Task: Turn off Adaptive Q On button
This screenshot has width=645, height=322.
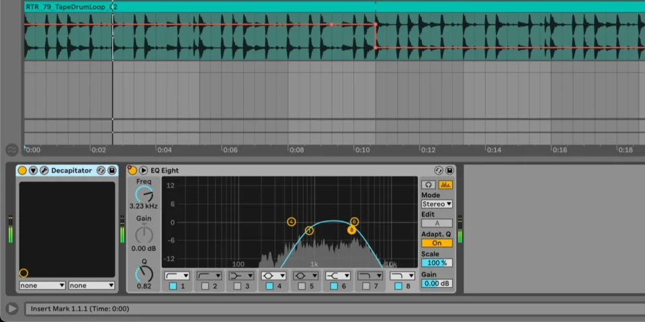Action: pos(437,243)
